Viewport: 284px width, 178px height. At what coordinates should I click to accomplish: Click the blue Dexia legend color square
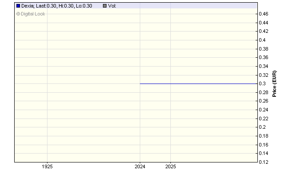[x=18, y=6]
